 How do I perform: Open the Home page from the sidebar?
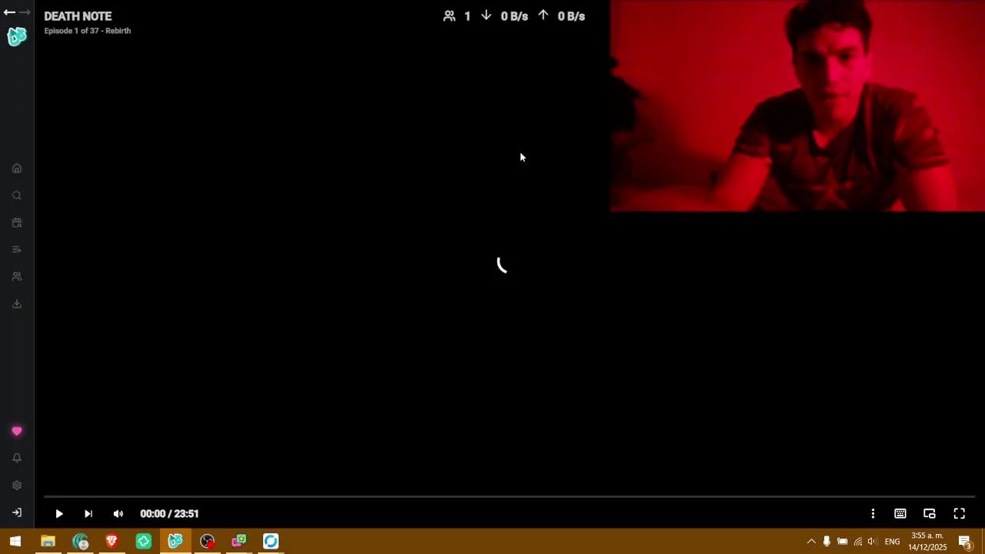tap(17, 169)
